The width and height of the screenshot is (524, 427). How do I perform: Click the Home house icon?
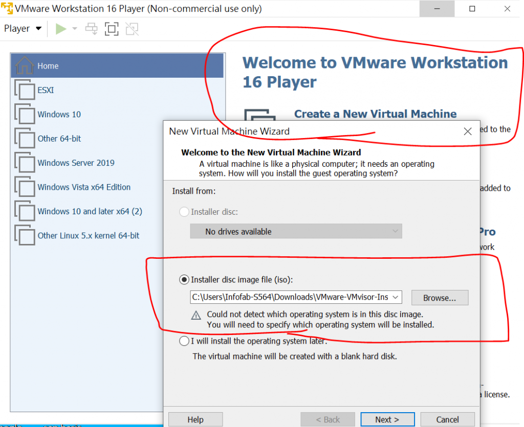25,65
